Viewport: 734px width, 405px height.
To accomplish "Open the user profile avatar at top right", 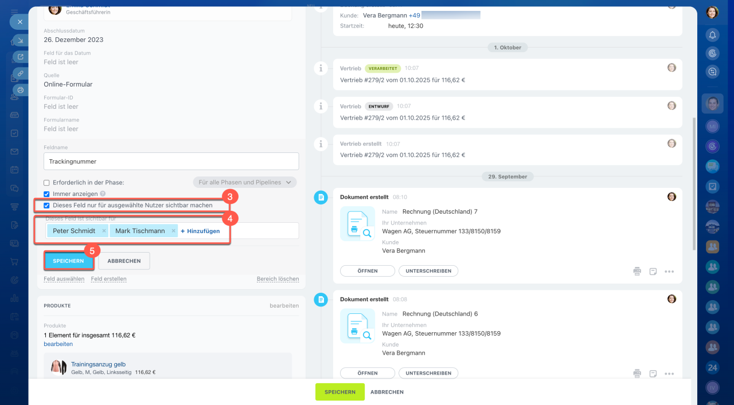I will [712, 12].
